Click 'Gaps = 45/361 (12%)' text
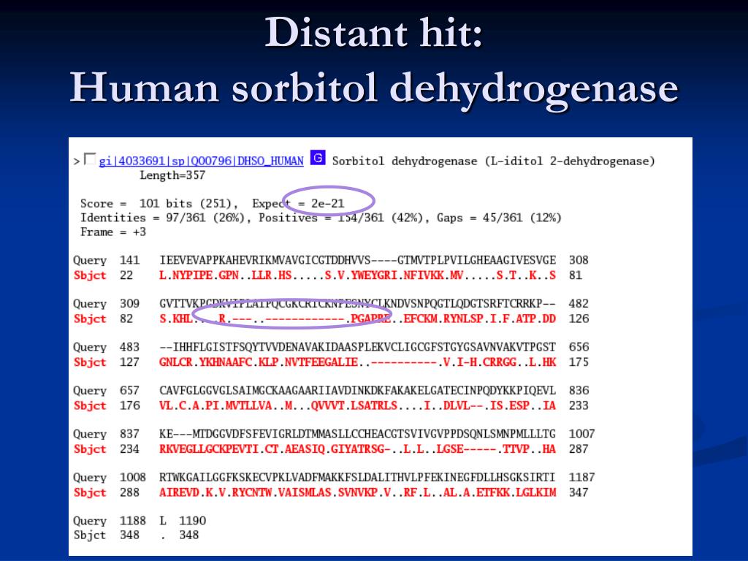748x561 pixels. (x=499, y=218)
